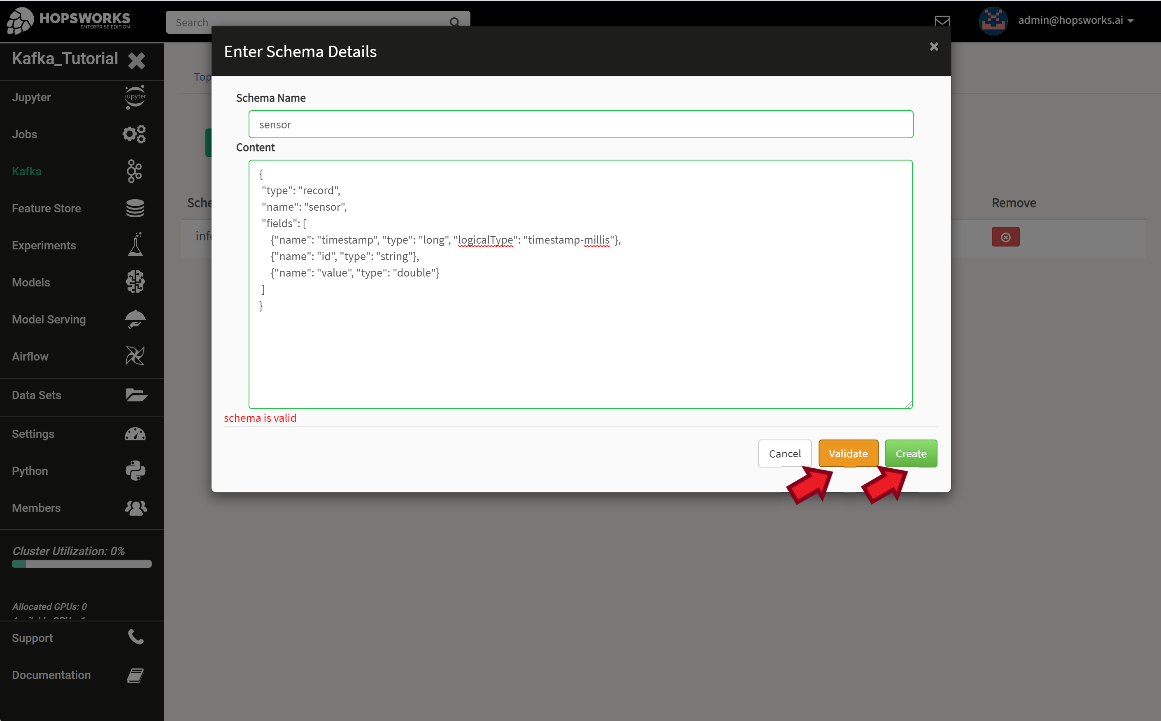Screen dimensions: 1161x721
Task: Click the envelope mail icon
Action: pyautogui.click(x=942, y=21)
